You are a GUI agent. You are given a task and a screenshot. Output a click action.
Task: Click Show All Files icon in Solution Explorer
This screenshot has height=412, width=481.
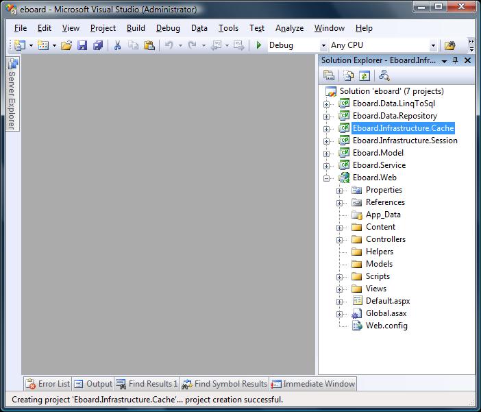pyautogui.click(x=349, y=75)
